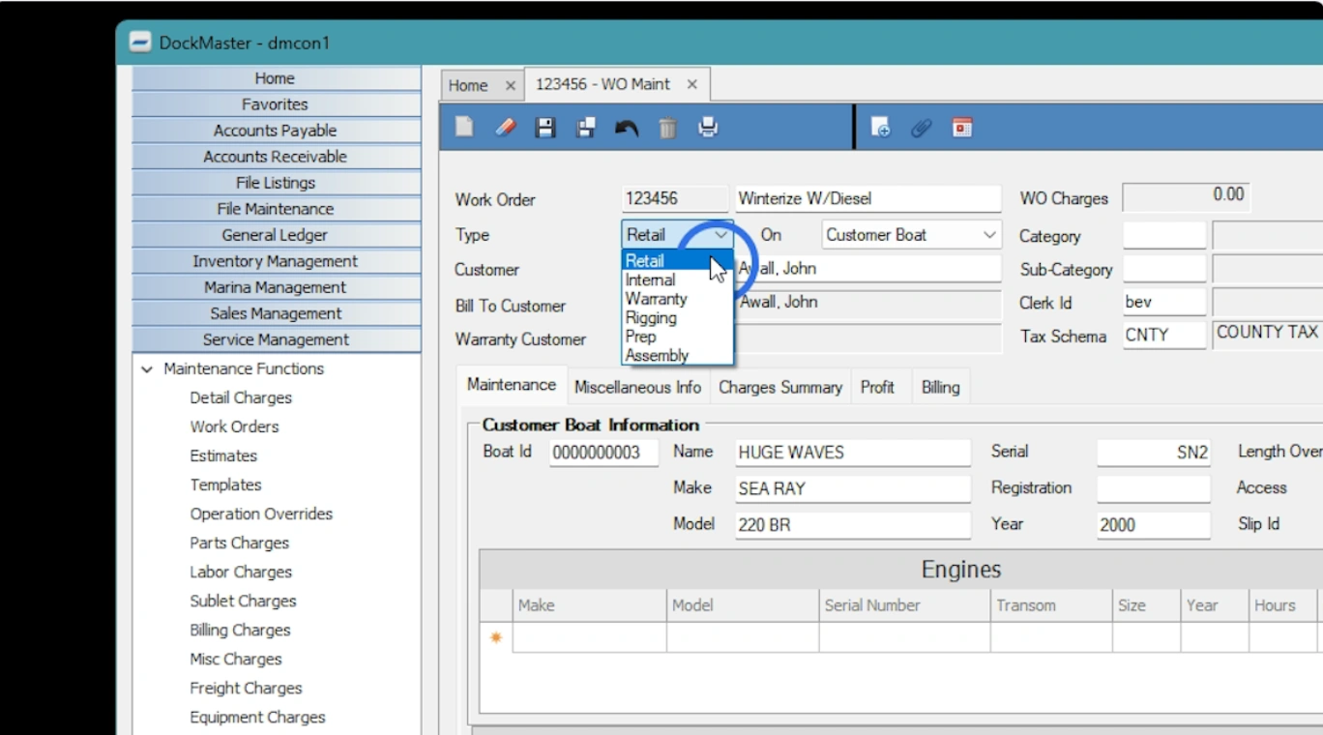
Task: Collapse the Maintenance Functions tree node
Action: coord(147,369)
